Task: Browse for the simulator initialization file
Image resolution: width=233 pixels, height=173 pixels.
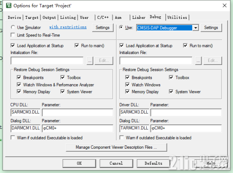Action: [x=90, y=61]
